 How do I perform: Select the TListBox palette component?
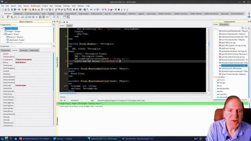coord(40,17)
